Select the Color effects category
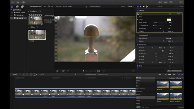The image size is (194, 109). pos(138,86)
